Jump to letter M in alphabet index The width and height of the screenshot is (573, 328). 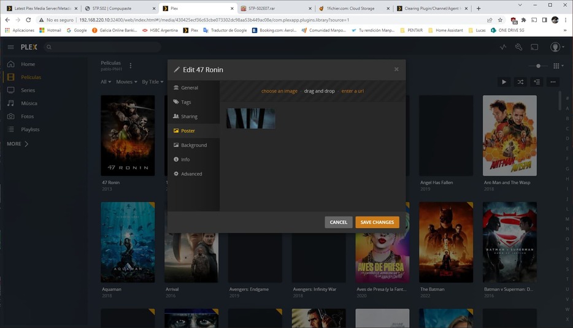coord(567,219)
